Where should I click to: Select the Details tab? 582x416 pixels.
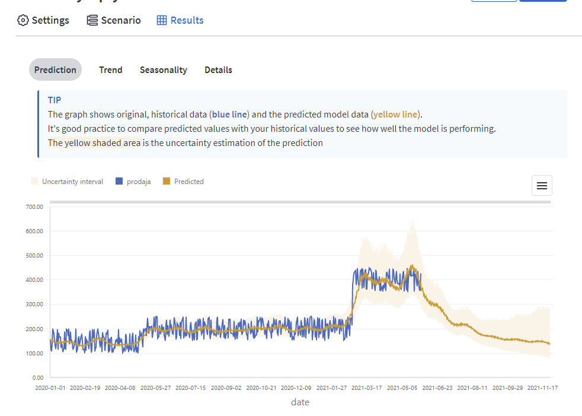point(218,69)
